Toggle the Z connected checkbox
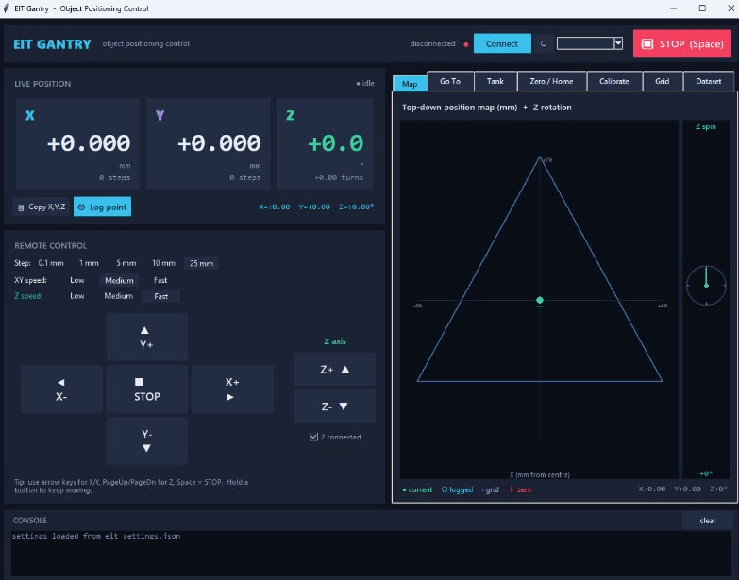Image resolution: width=739 pixels, height=580 pixels. (314, 437)
